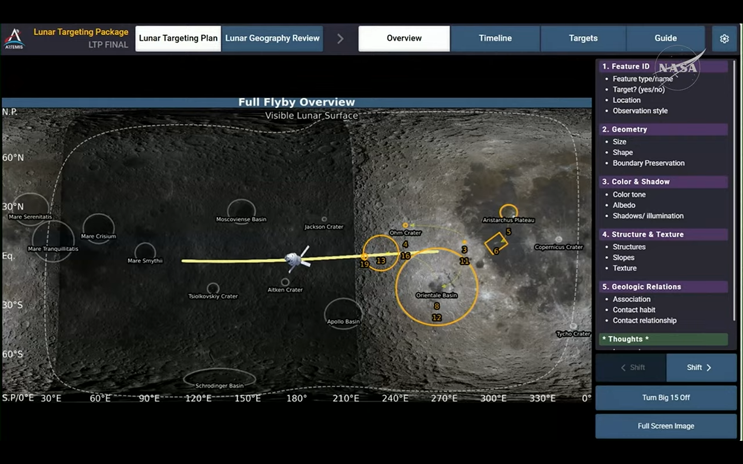Open the Guide tab
Image resolution: width=743 pixels, height=464 pixels.
coord(665,38)
